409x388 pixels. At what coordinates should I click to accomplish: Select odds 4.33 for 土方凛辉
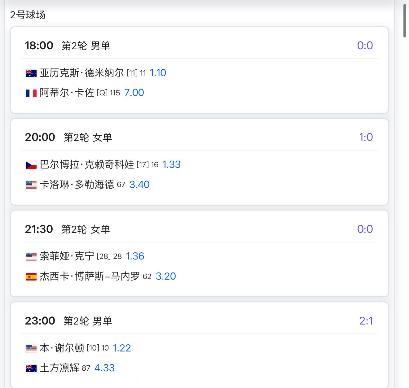tap(104, 368)
